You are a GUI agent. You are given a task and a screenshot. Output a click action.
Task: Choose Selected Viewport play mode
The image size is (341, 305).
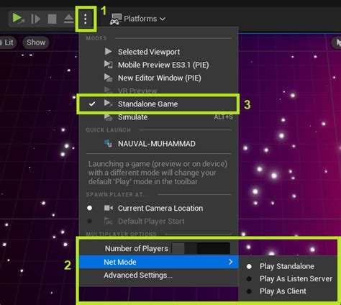point(158,52)
